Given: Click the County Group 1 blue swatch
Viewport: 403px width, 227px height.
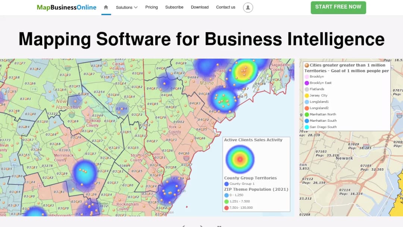Looking at the screenshot, I should tap(227, 184).
